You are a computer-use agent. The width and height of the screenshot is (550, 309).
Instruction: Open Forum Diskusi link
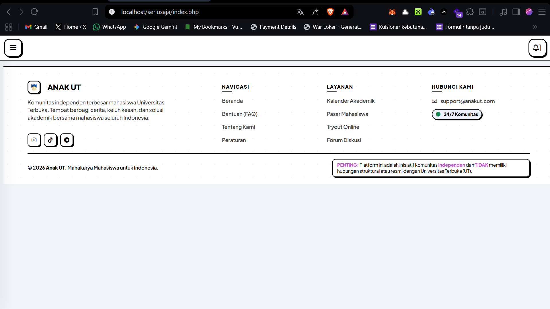344,140
